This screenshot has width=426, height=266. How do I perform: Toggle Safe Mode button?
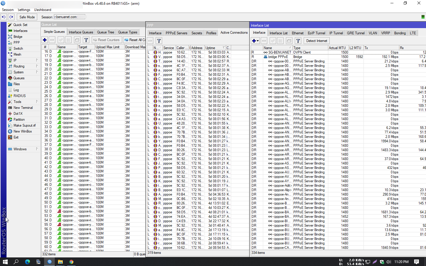click(27, 17)
